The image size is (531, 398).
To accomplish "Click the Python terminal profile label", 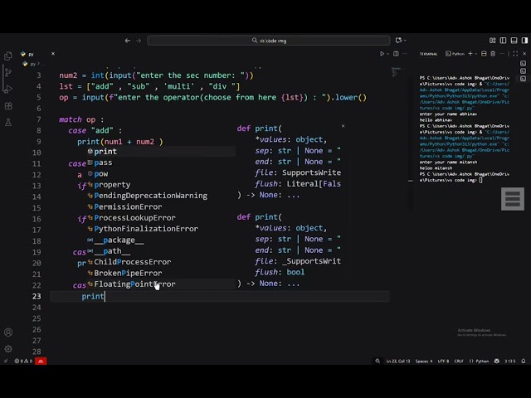I will pyautogui.click(x=455, y=54).
